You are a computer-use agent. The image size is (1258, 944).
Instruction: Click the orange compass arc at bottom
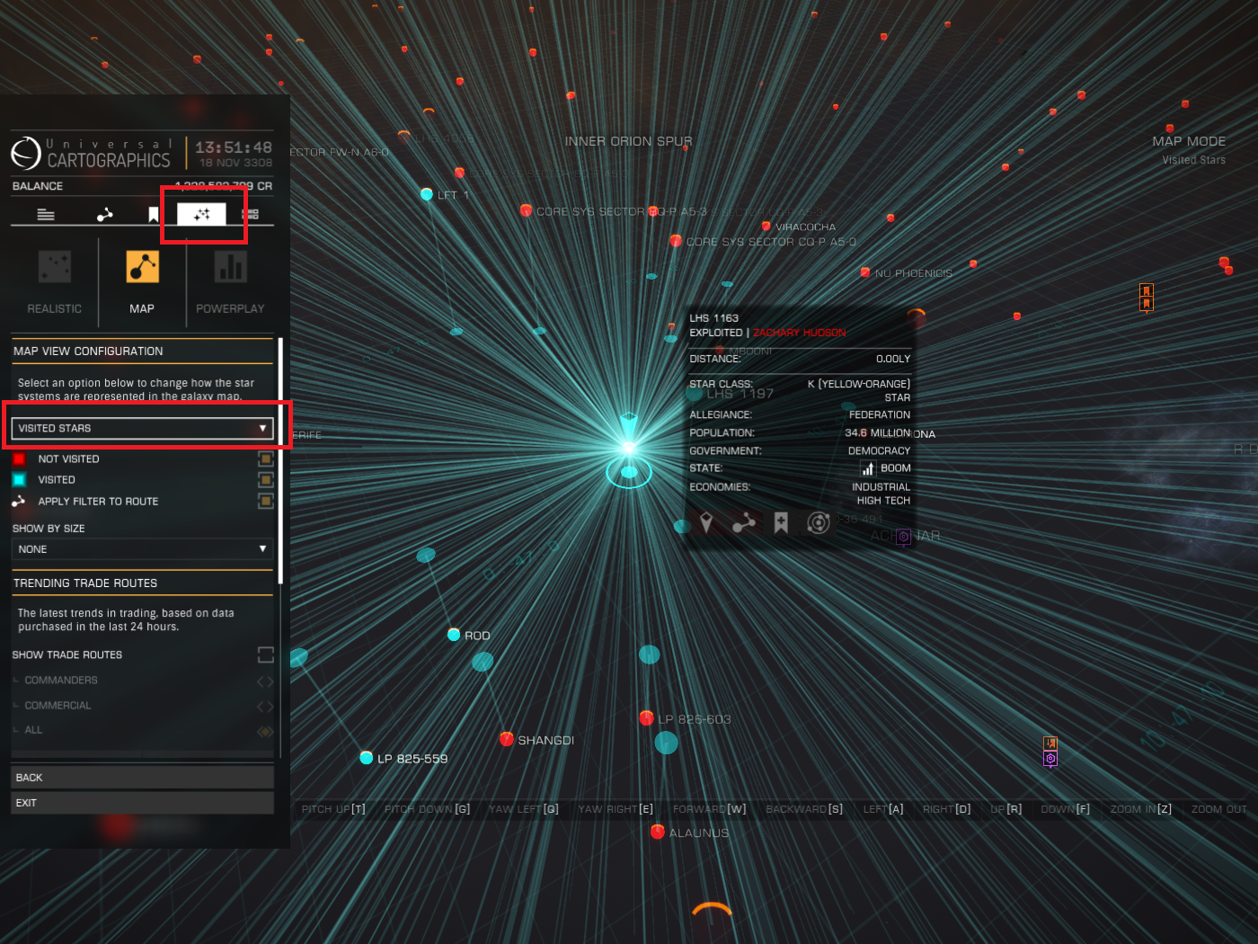tap(713, 909)
